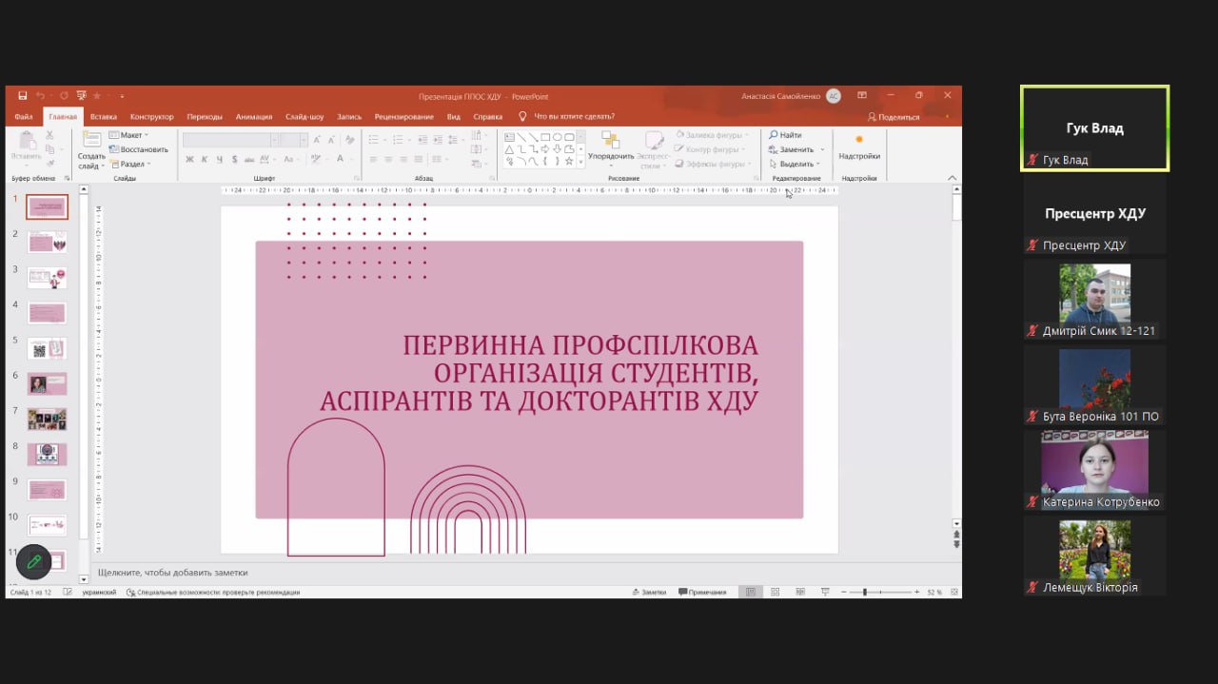This screenshot has width=1218, height=684.
Task: Switch to slide sorter view icon
Action: [x=775, y=592]
